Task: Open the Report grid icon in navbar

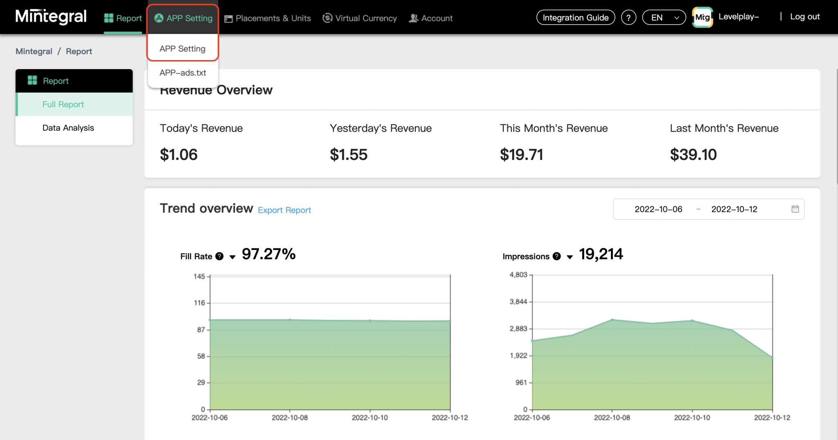Action: pos(108,18)
